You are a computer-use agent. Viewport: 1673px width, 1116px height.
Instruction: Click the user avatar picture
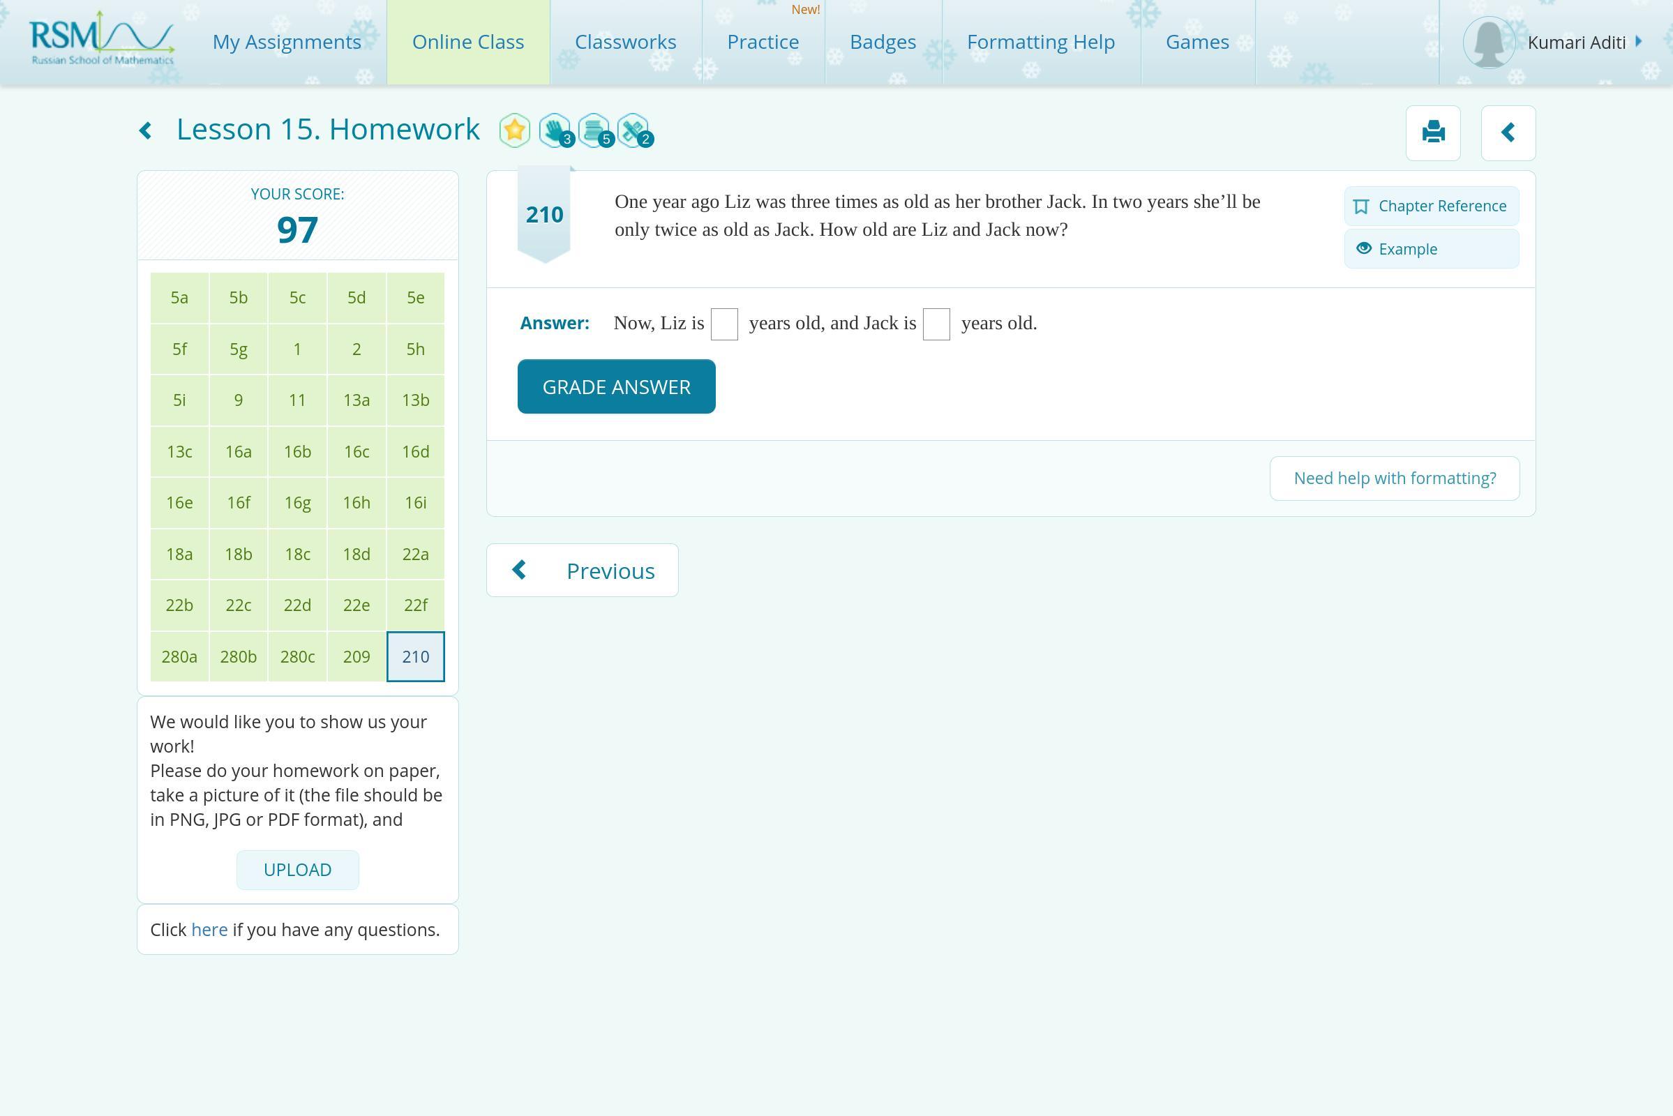point(1487,43)
